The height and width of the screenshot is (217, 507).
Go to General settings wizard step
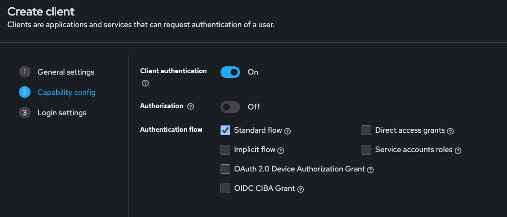pos(57,72)
